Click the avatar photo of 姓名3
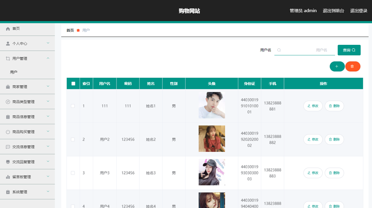Viewport: 372px width, 208px height. (x=212, y=172)
